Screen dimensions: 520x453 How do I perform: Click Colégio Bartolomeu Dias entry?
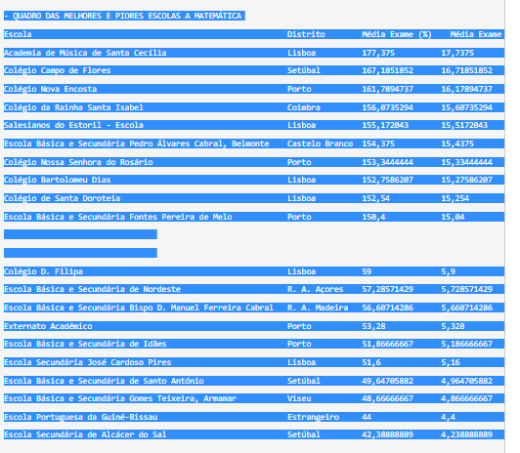pyautogui.click(x=58, y=180)
